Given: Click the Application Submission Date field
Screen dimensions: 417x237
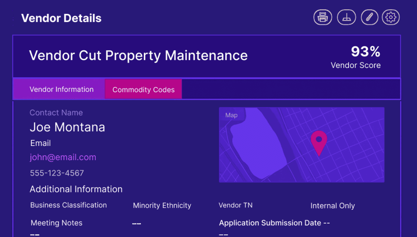Looking at the screenshot, I should point(274,223).
